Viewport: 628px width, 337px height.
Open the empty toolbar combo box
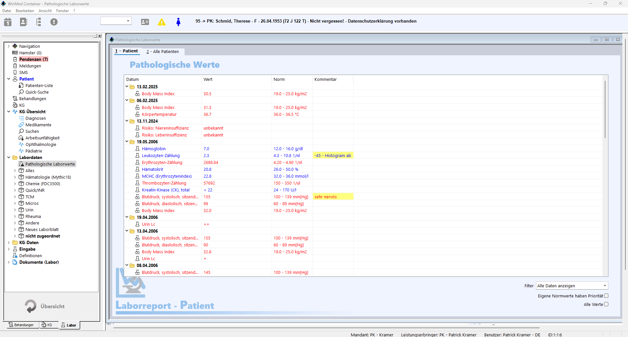(116, 21)
